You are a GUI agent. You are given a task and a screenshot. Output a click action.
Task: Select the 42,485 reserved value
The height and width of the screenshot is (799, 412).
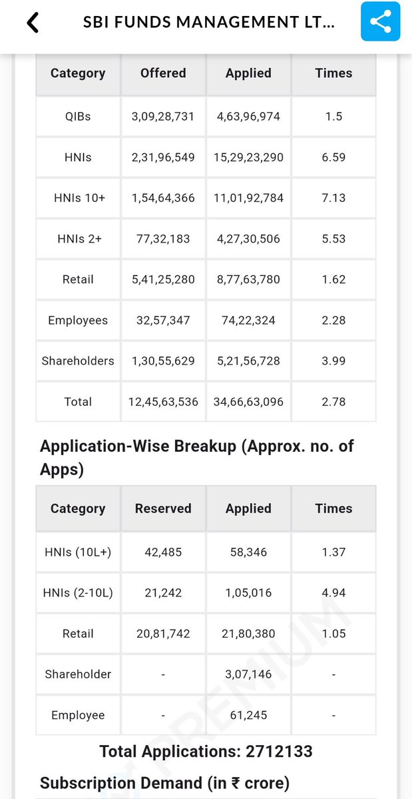point(163,552)
